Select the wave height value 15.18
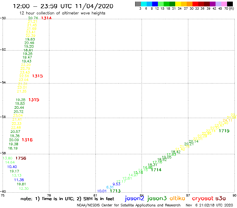This screenshot has width=237, height=208. click(x=138, y=172)
